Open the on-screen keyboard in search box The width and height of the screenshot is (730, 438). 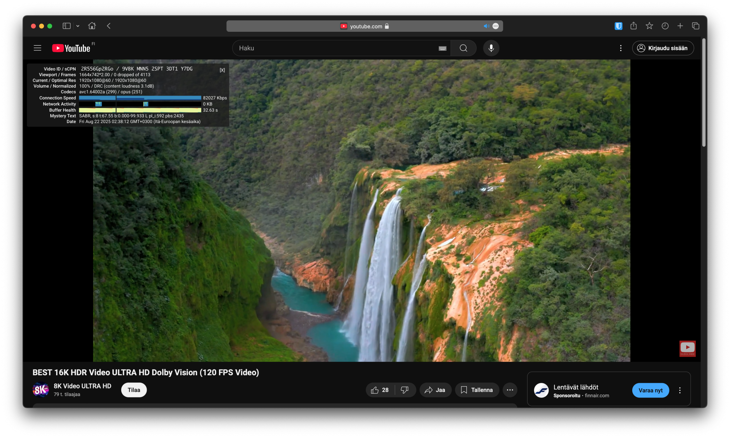442,48
